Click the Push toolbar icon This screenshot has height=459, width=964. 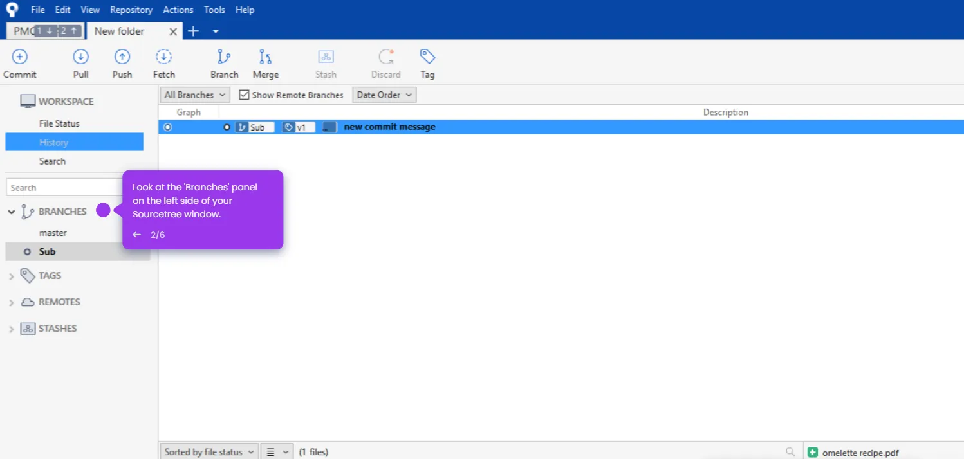[122, 57]
